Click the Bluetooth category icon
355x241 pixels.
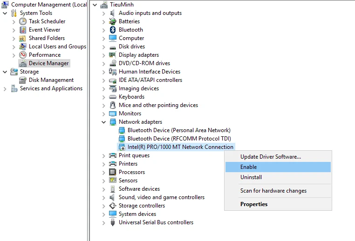pos(113,30)
